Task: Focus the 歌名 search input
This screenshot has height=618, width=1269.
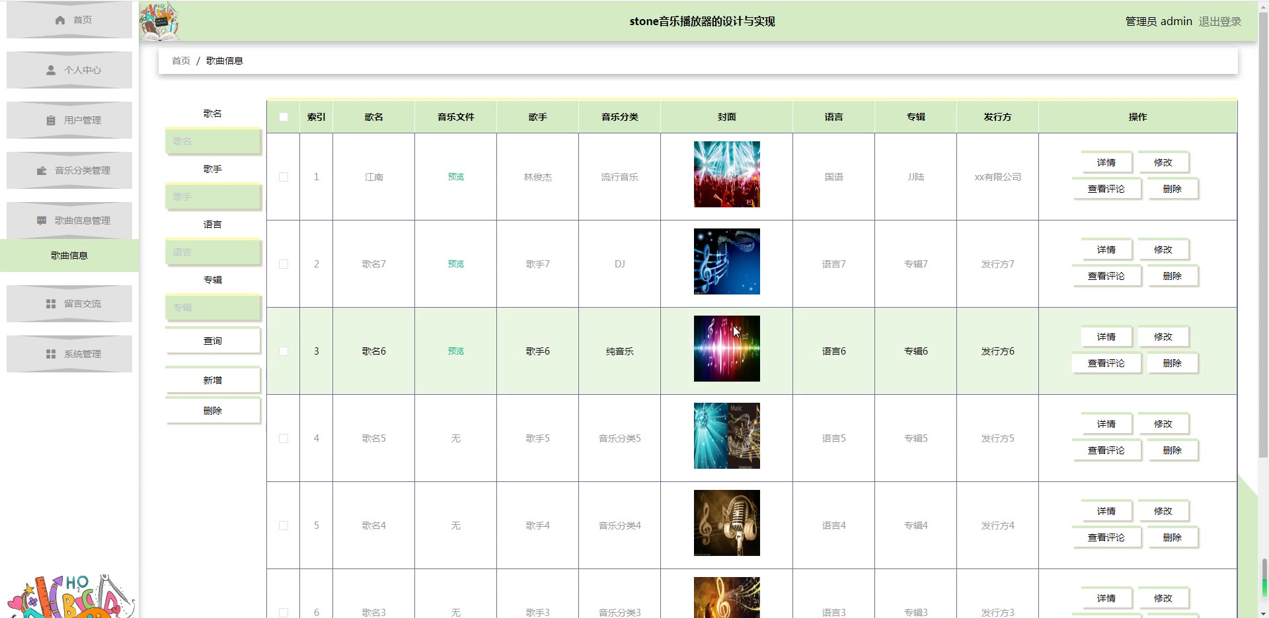Action: [213, 141]
